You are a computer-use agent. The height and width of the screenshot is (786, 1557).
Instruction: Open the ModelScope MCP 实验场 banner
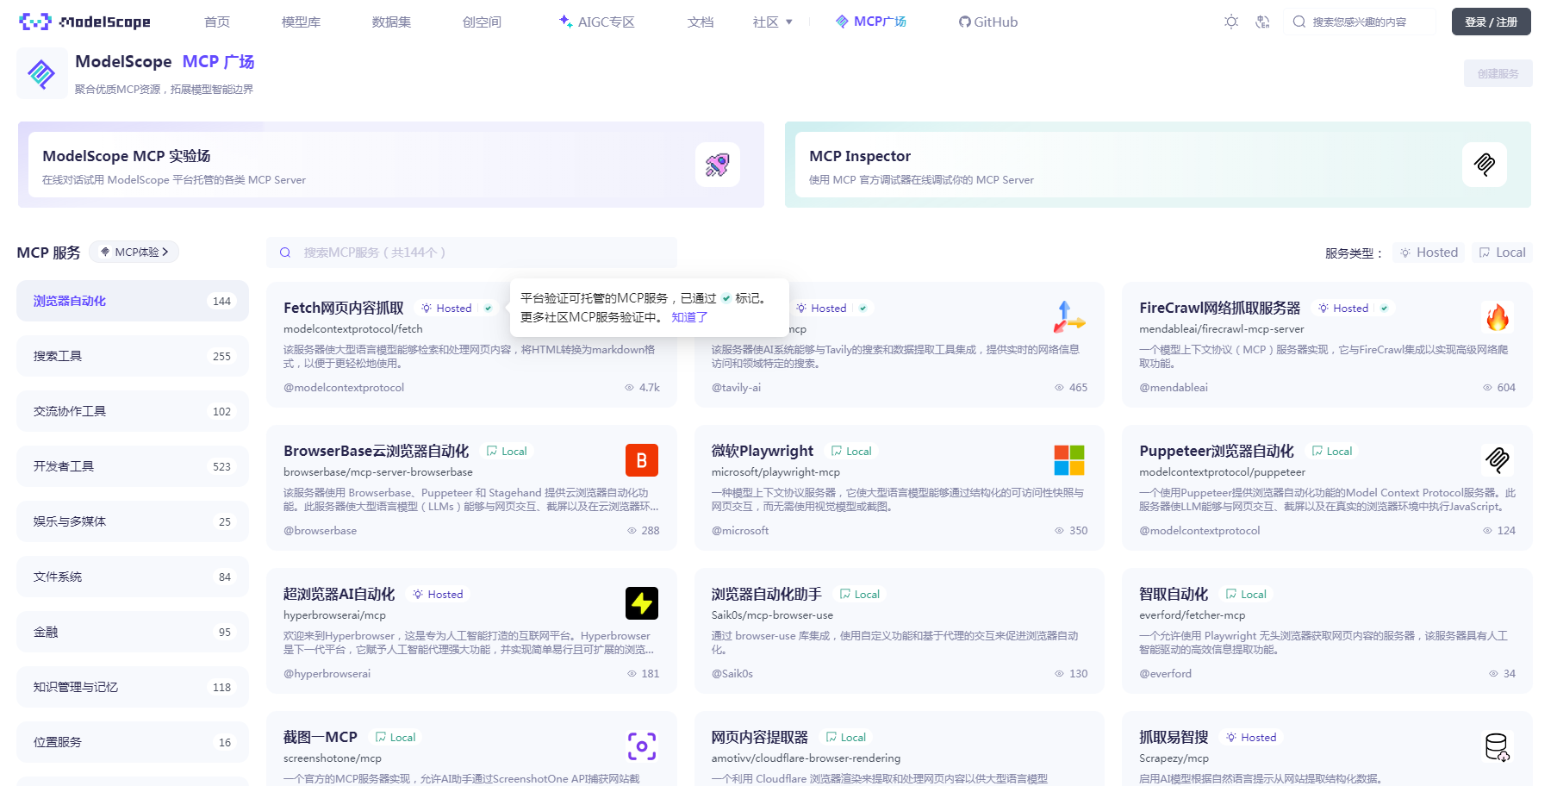point(390,165)
